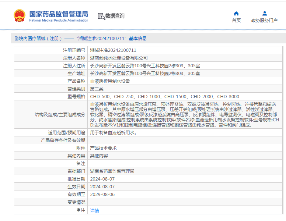Click 适用范围/预期用途 label
The height and width of the screenshot is (221, 286).
pos(67,132)
